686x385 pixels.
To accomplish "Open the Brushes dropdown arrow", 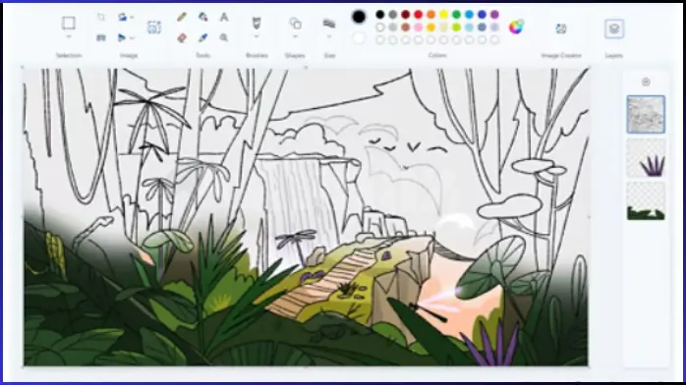I will click(257, 37).
